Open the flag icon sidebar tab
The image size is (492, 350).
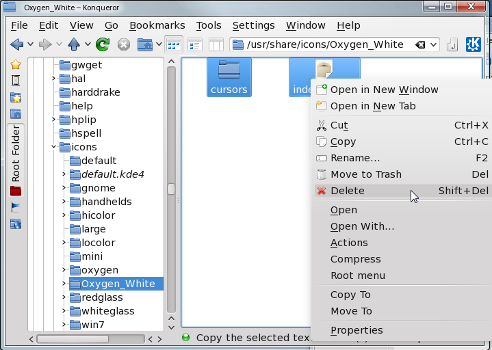point(16,207)
